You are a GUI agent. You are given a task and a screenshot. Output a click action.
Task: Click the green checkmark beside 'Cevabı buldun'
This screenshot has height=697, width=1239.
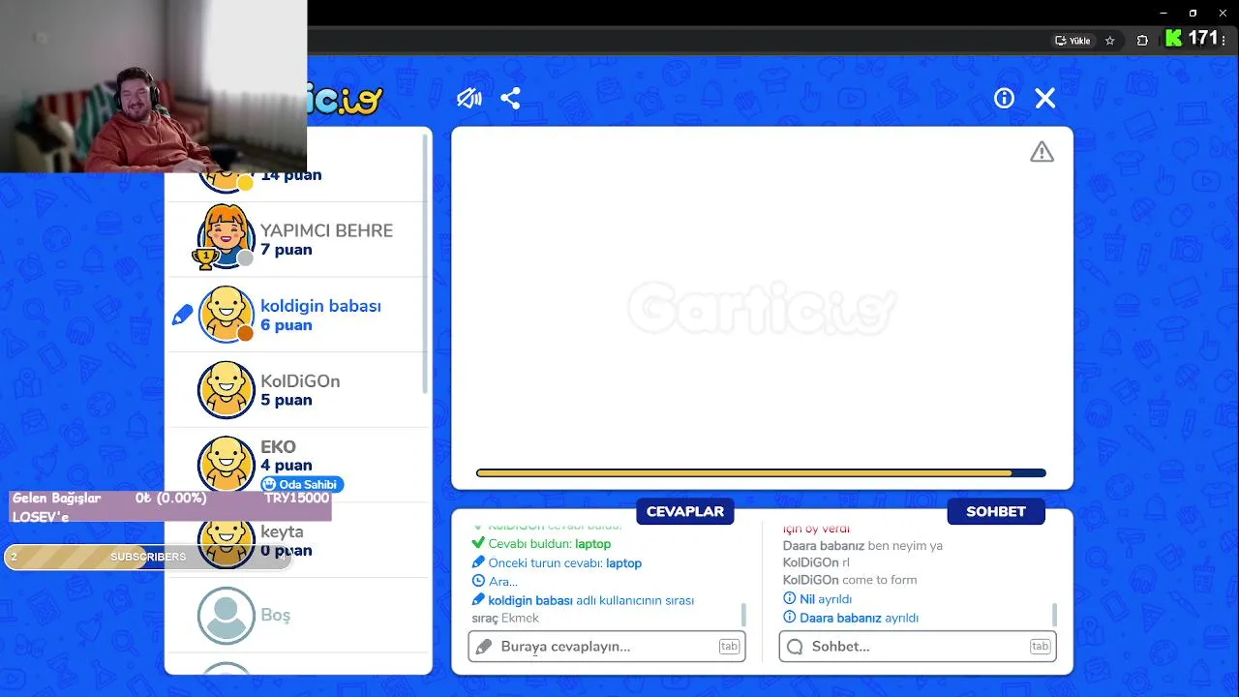pyautogui.click(x=478, y=544)
